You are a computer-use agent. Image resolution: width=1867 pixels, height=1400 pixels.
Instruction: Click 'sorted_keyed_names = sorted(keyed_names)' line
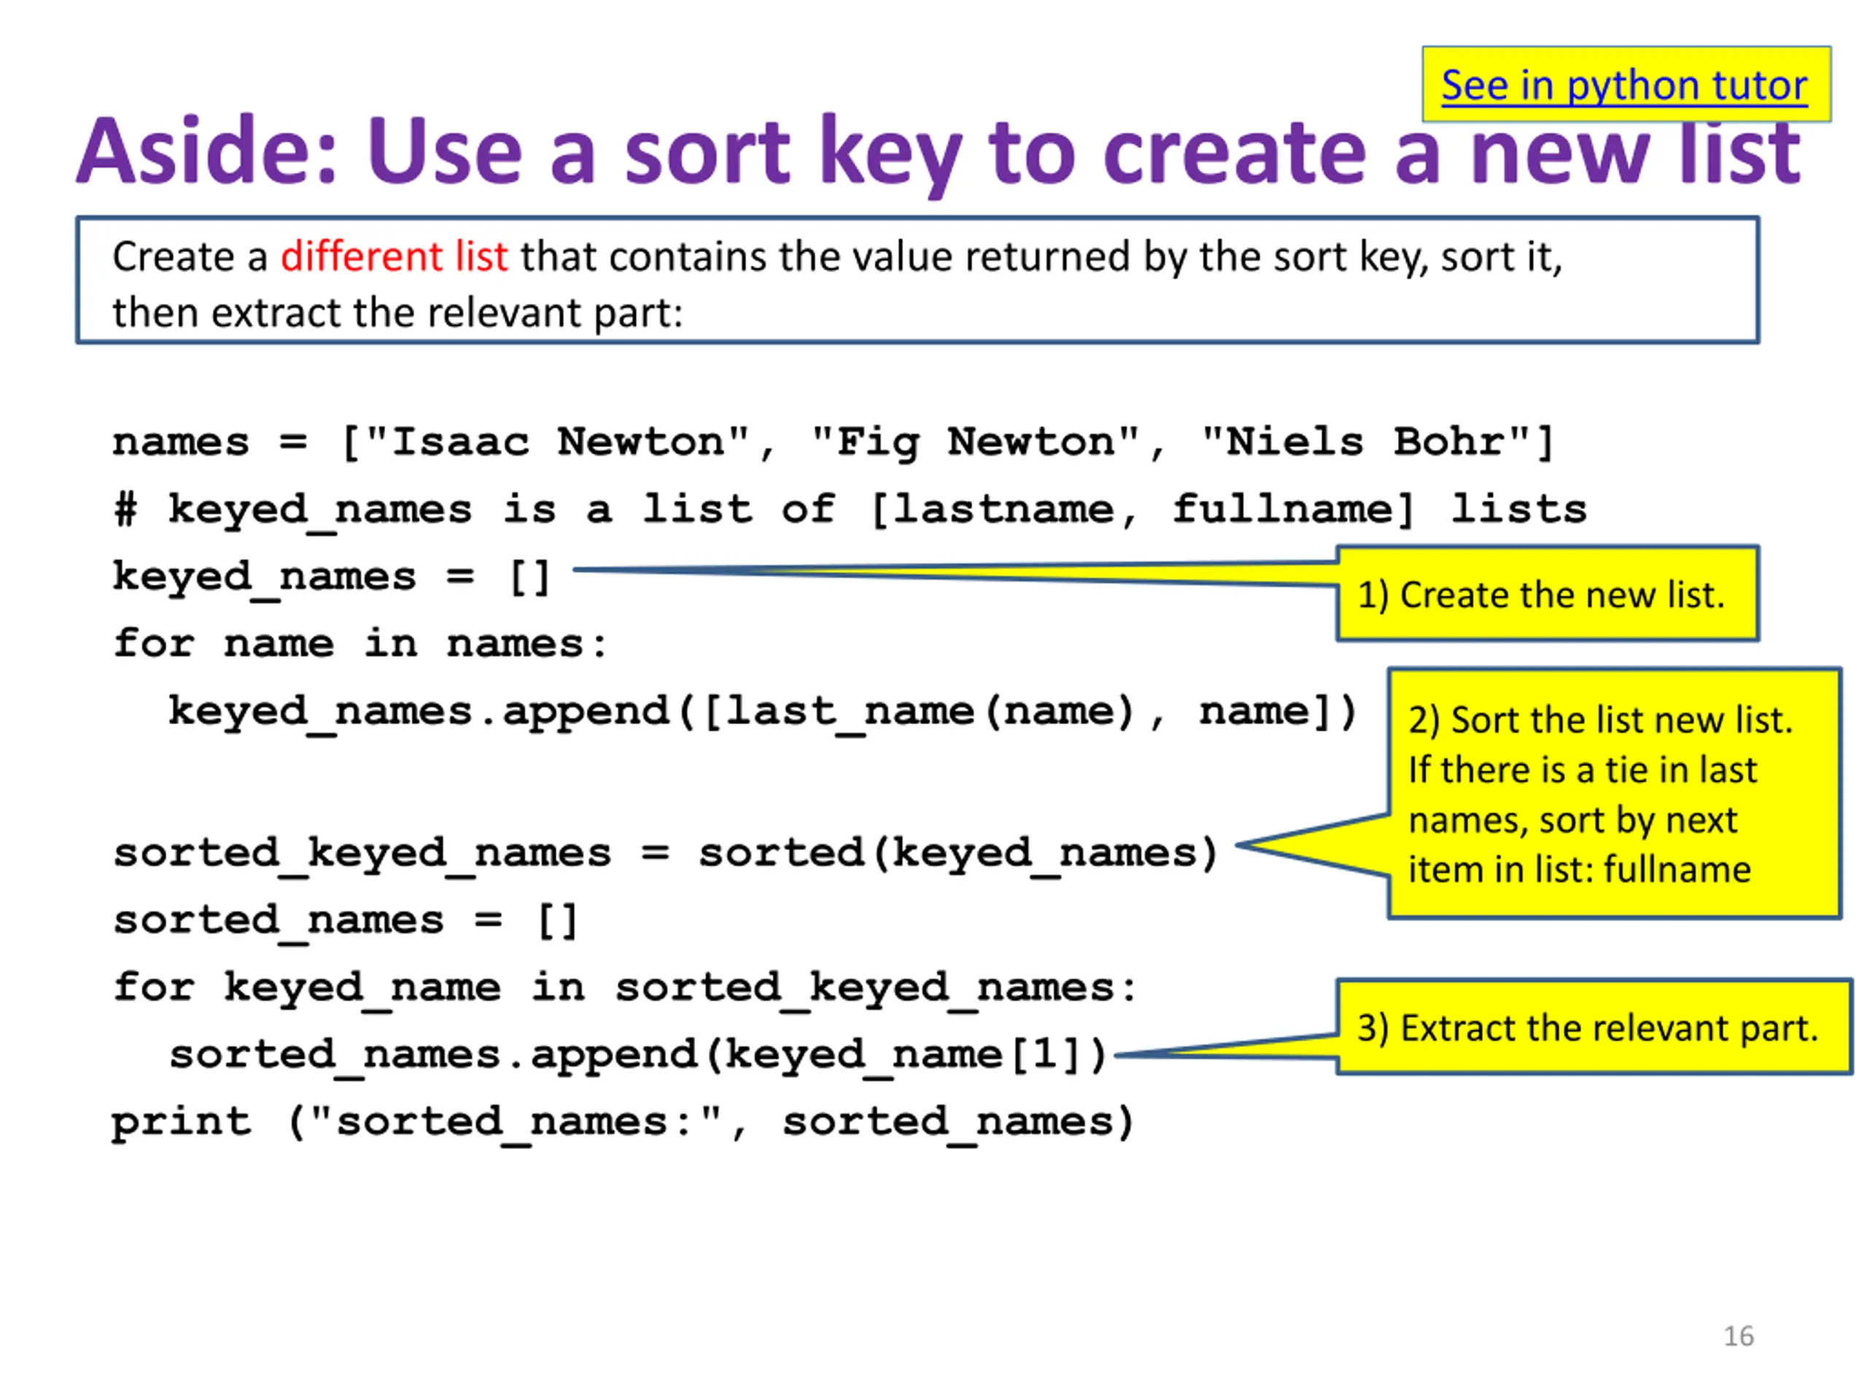[x=666, y=853]
